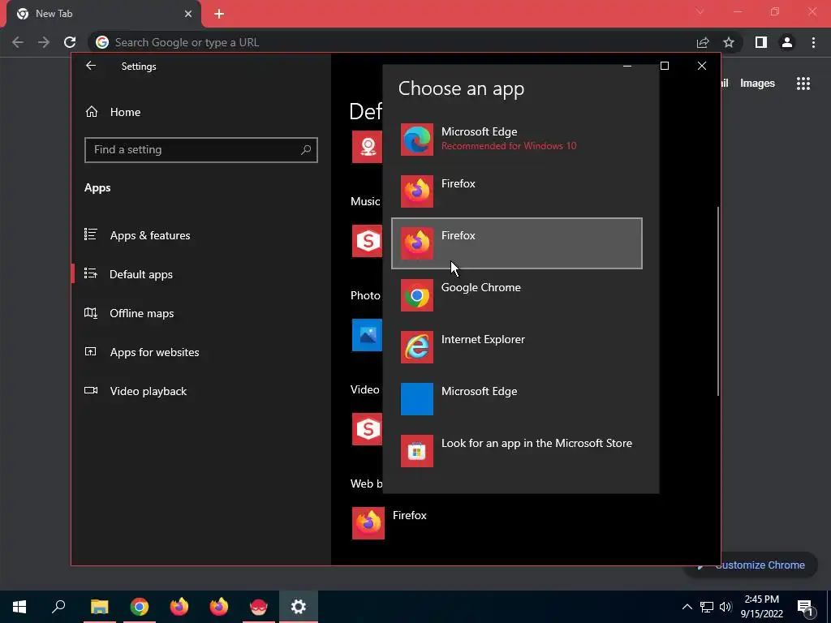Select Google Chrome in app chooser
The height and width of the screenshot is (623, 831).
point(517,295)
